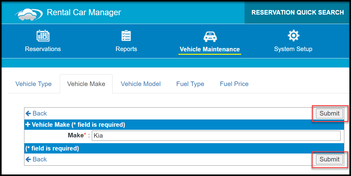
Task: Select the Vehicle Make tab
Action: 86,84
